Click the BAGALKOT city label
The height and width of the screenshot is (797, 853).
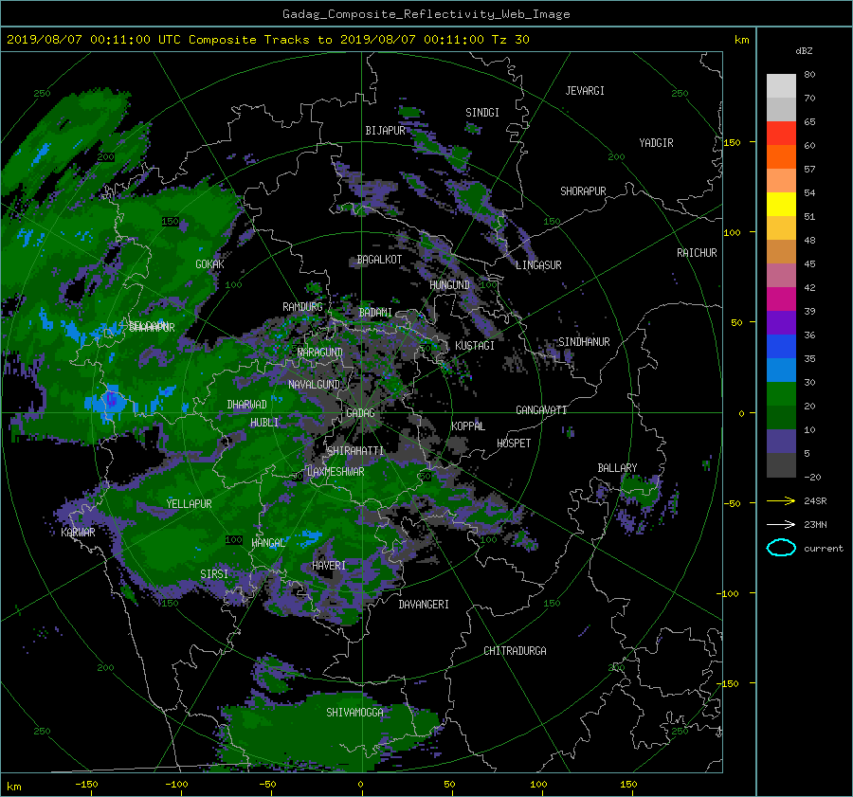pos(379,260)
